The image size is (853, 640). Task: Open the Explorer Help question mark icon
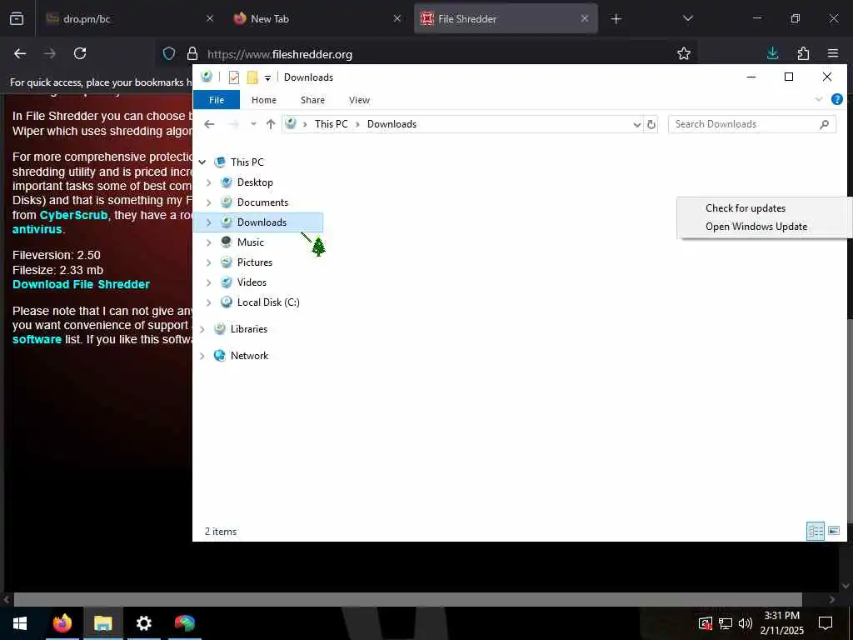click(x=836, y=99)
